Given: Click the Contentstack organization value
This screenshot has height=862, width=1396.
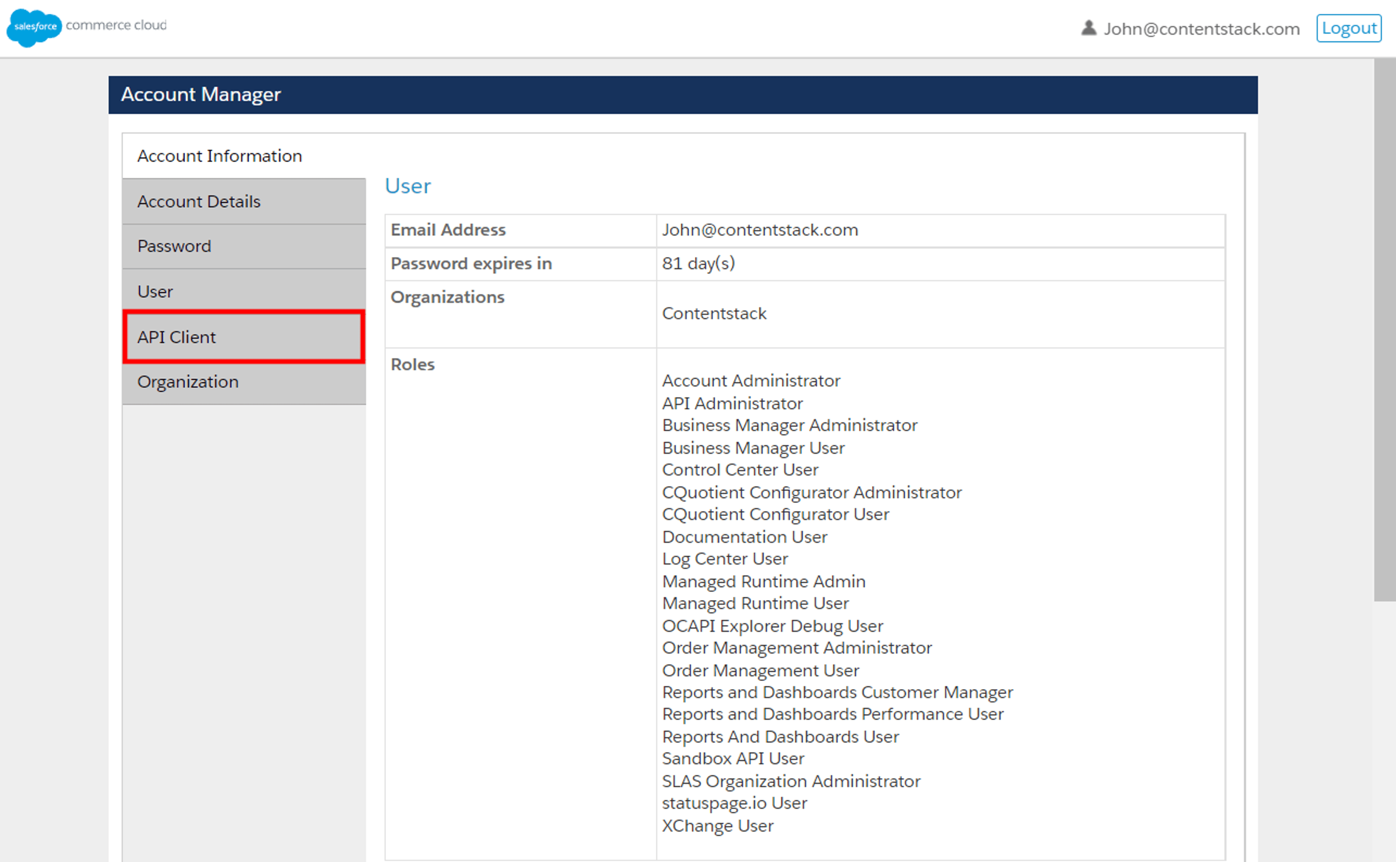Looking at the screenshot, I should (x=714, y=314).
